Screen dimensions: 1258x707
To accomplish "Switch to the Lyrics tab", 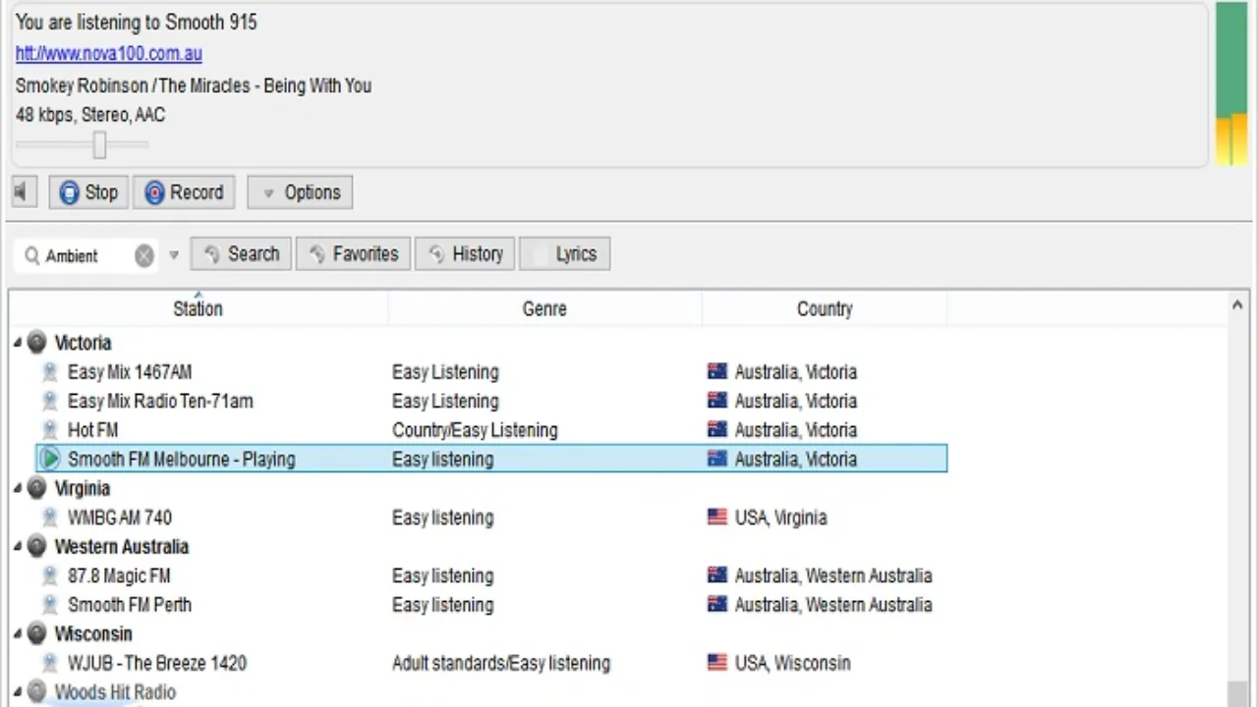I will click(x=564, y=254).
